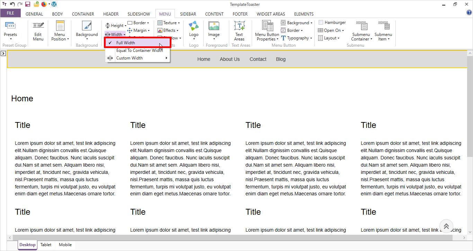This screenshot has width=473, height=251.
Task: Choose Equal To Container Width
Action: tap(139, 50)
